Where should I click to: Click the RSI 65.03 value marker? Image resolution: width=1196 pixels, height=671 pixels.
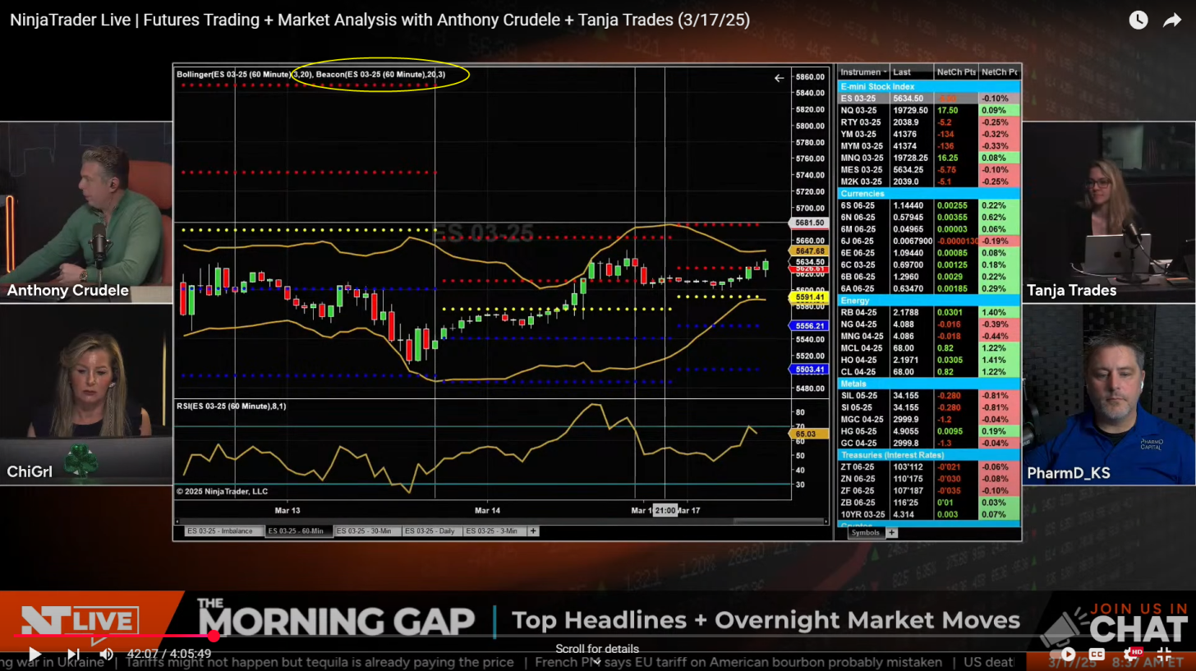pos(809,433)
